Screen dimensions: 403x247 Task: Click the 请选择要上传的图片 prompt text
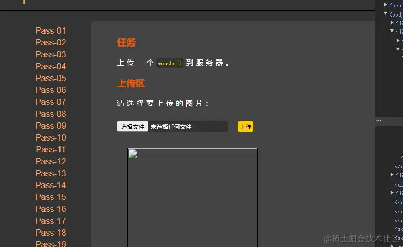click(x=163, y=103)
